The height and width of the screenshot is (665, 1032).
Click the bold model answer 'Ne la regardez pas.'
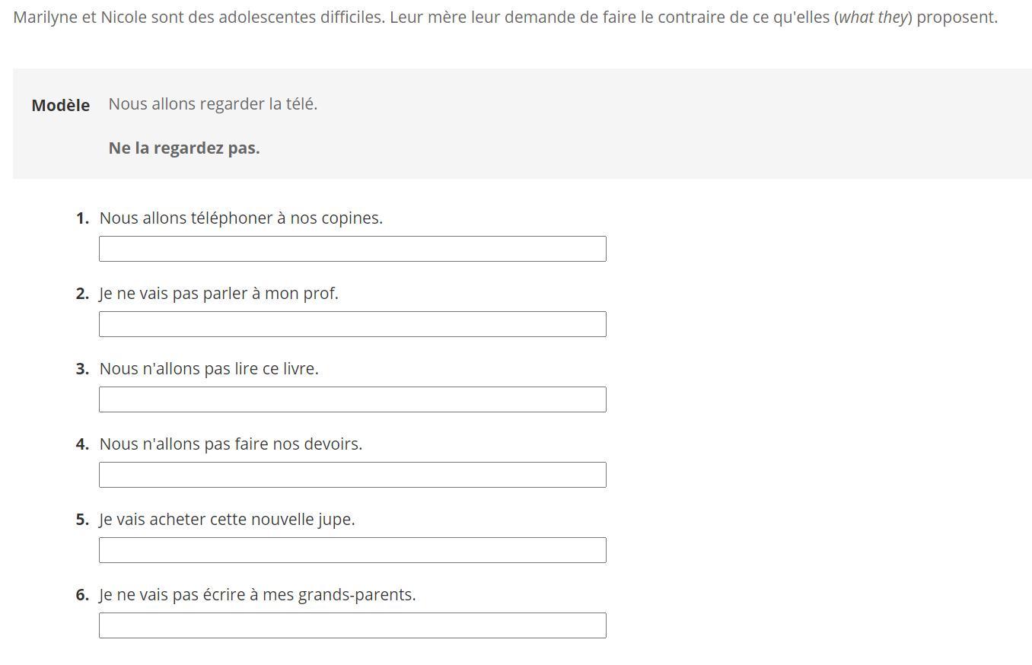(x=184, y=148)
